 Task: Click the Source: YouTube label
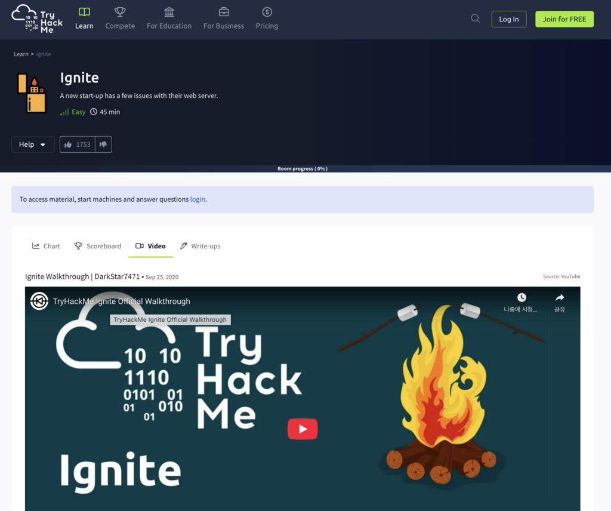[x=561, y=276]
